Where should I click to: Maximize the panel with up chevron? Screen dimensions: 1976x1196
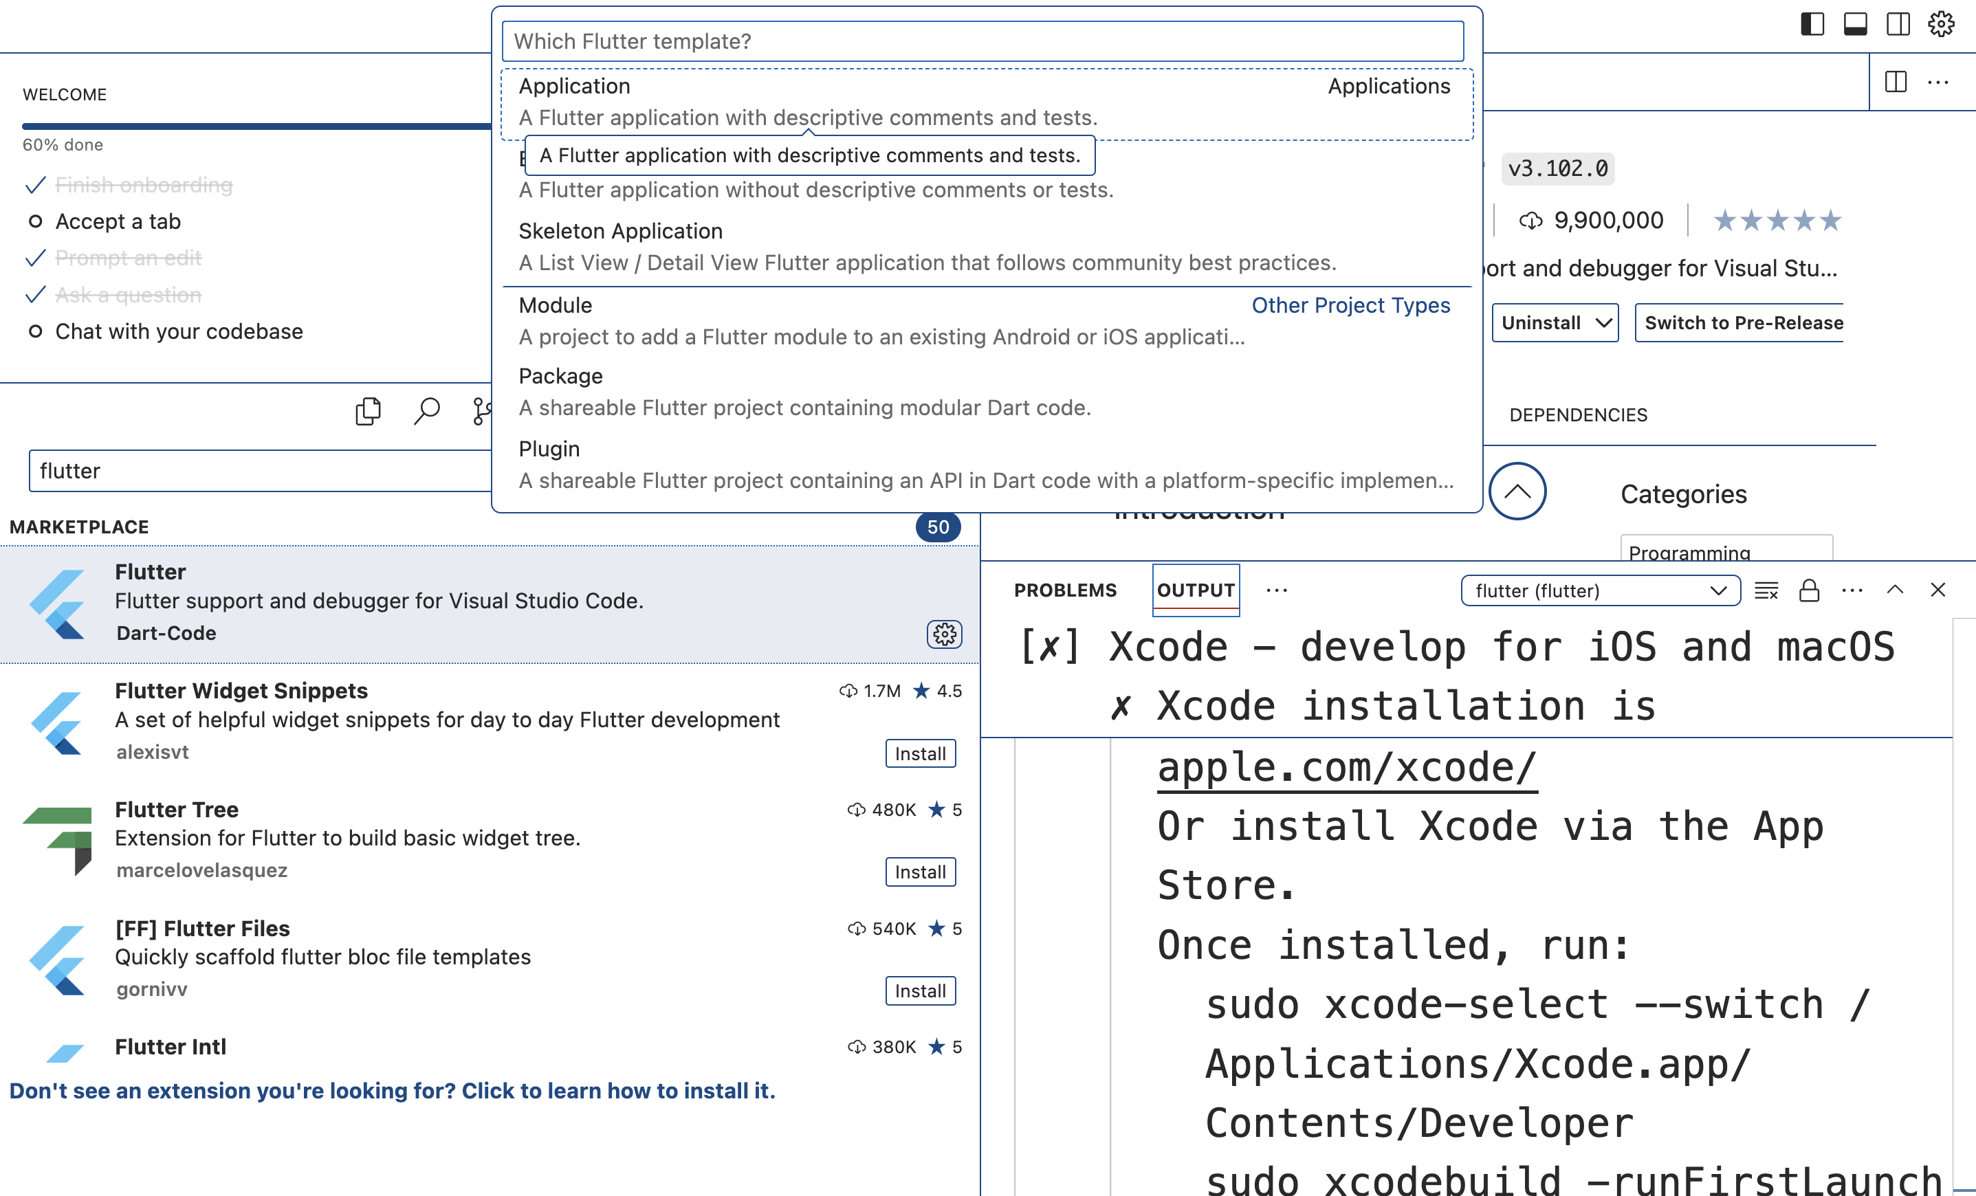coord(1895,590)
